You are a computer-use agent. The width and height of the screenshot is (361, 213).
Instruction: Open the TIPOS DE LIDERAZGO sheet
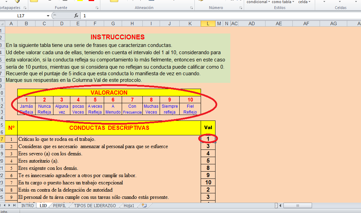click(95, 205)
